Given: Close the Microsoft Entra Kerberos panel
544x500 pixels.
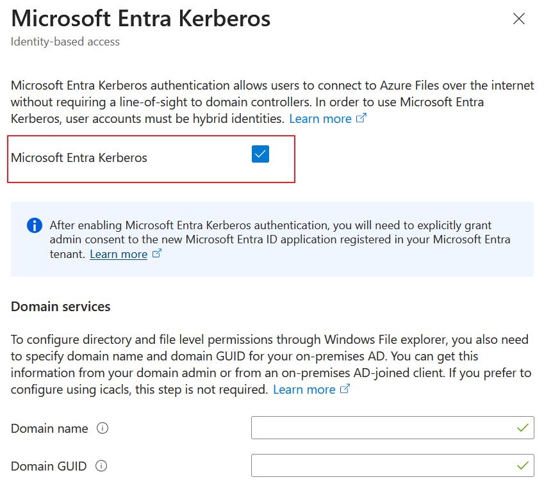Looking at the screenshot, I should [x=519, y=19].
